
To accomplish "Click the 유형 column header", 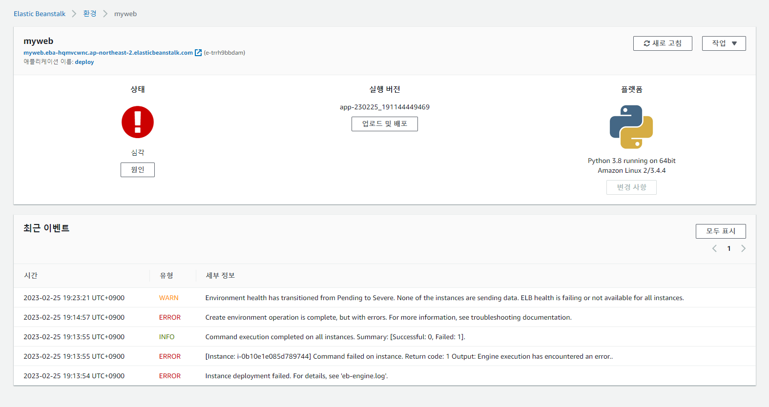I will (166, 276).
